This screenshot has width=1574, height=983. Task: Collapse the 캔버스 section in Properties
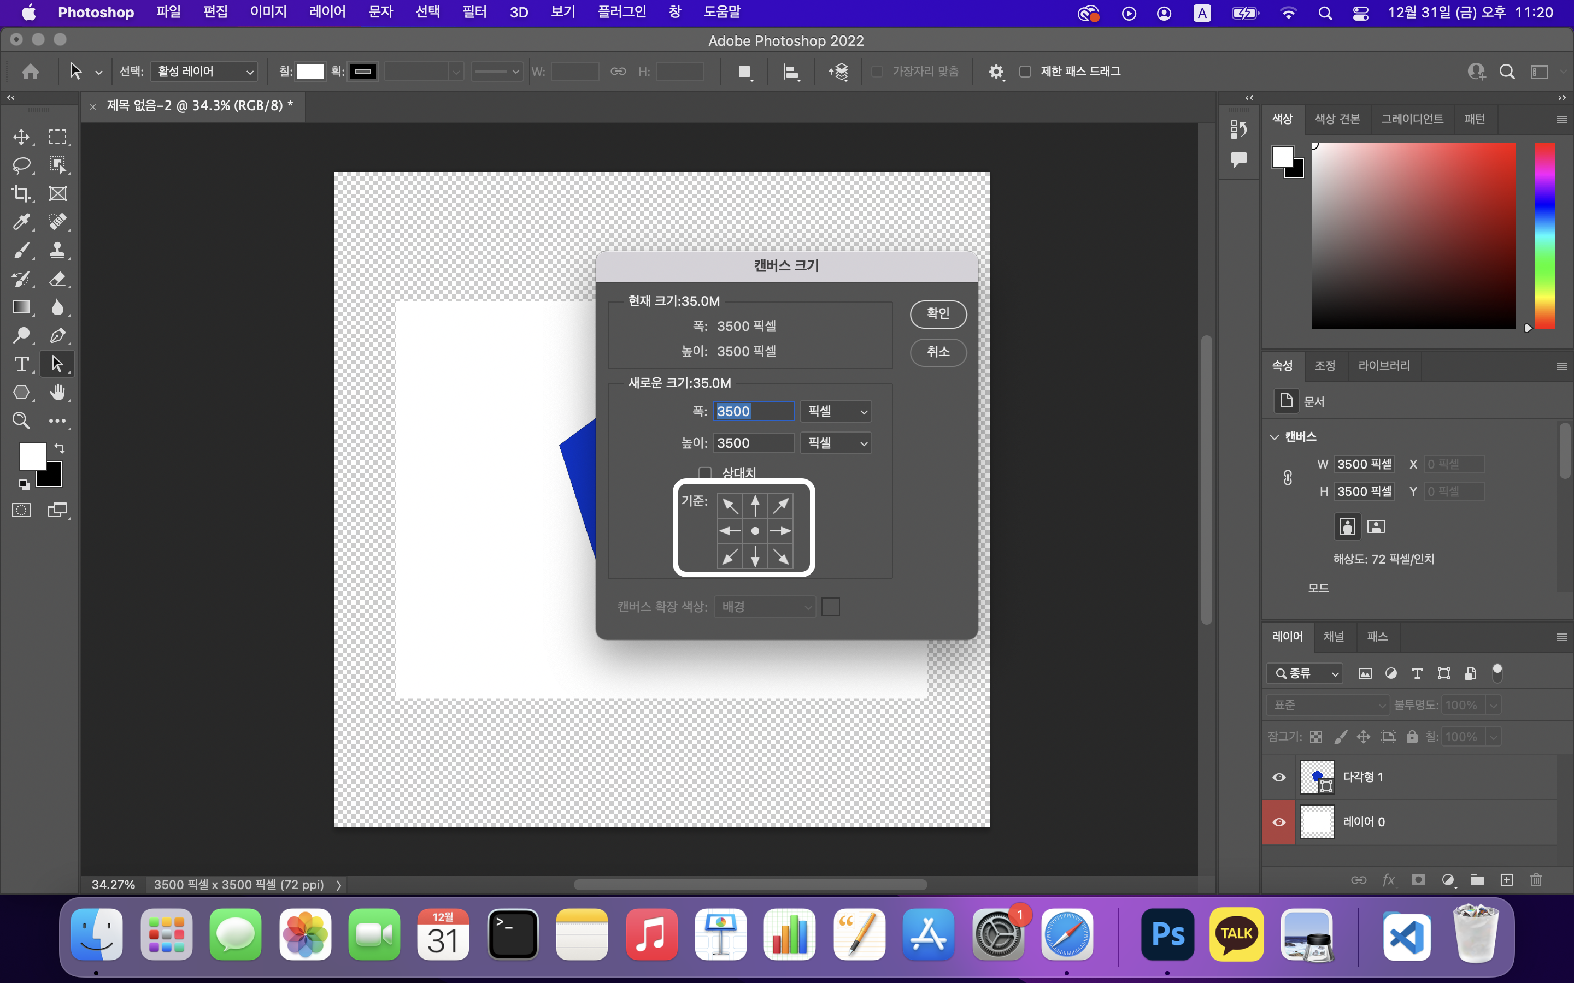coord(1274,437)
